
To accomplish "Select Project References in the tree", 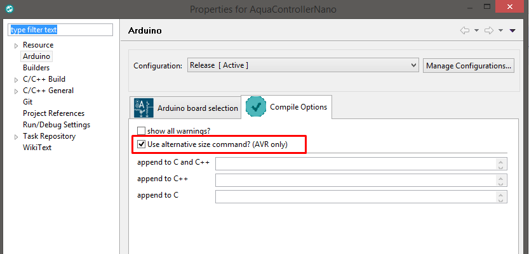I will [53, 113].
